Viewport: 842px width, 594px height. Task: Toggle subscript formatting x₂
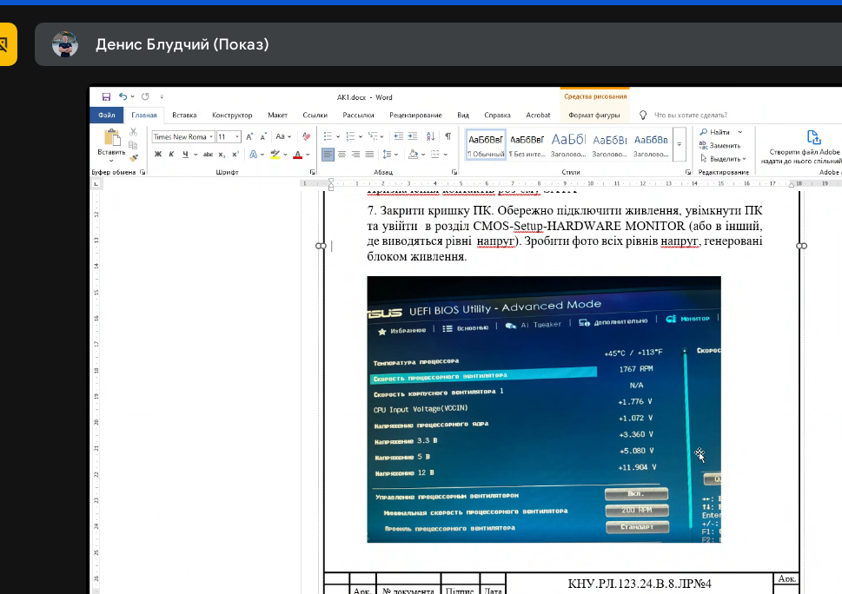click(x=222, y=155)
